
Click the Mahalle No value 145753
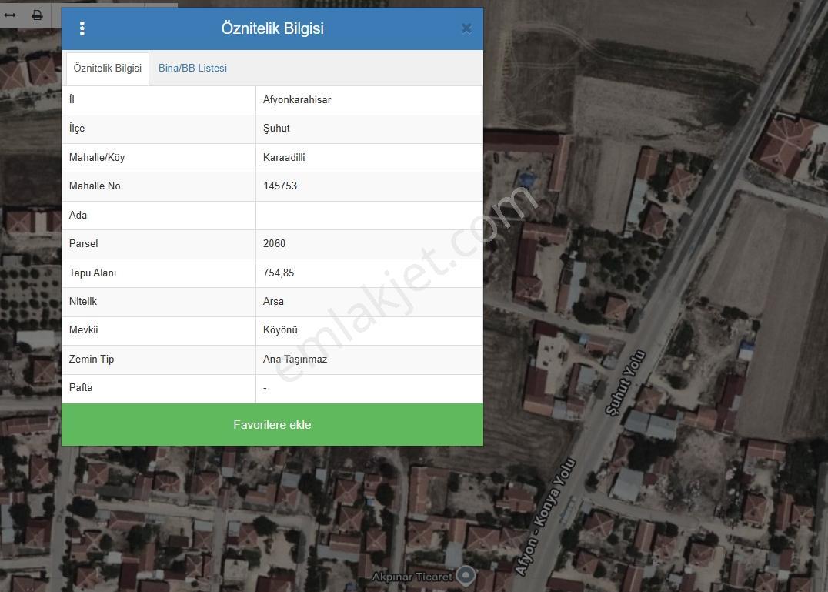click(280, 186)
